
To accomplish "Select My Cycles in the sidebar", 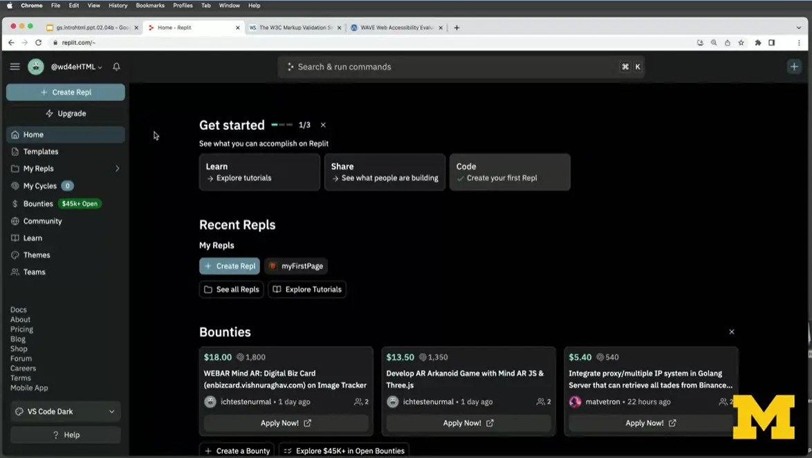I will click(37, 185).
